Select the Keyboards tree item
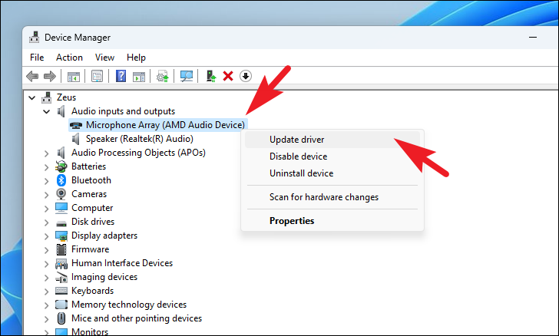 click(92, 291)
